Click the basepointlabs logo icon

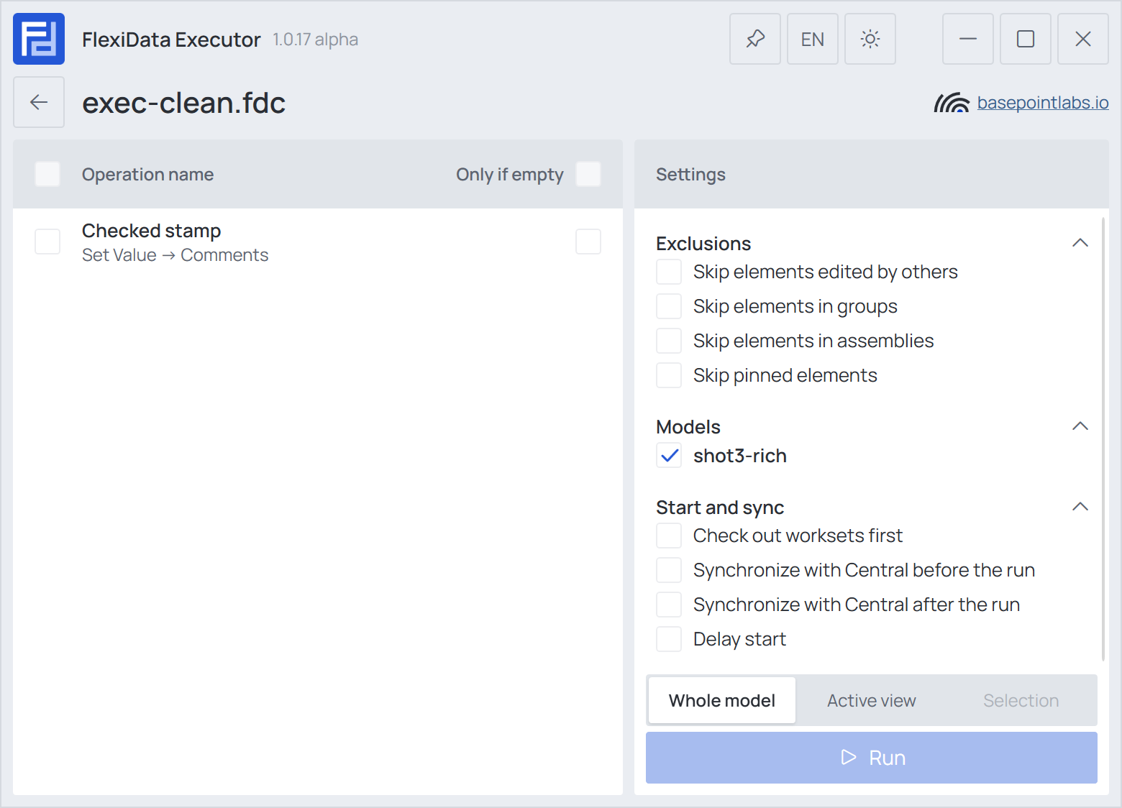(x=952, y=103)
